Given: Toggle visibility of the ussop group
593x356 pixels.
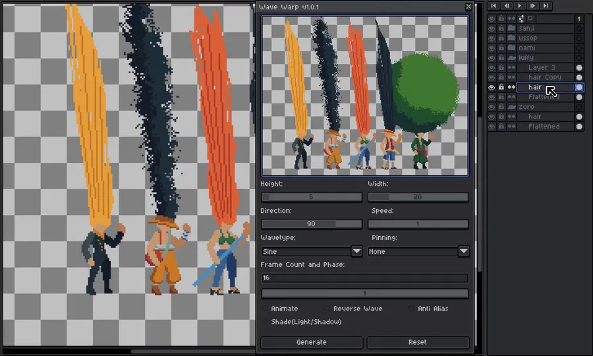Looking at the screenshot, I should click(x=492, y=38).
